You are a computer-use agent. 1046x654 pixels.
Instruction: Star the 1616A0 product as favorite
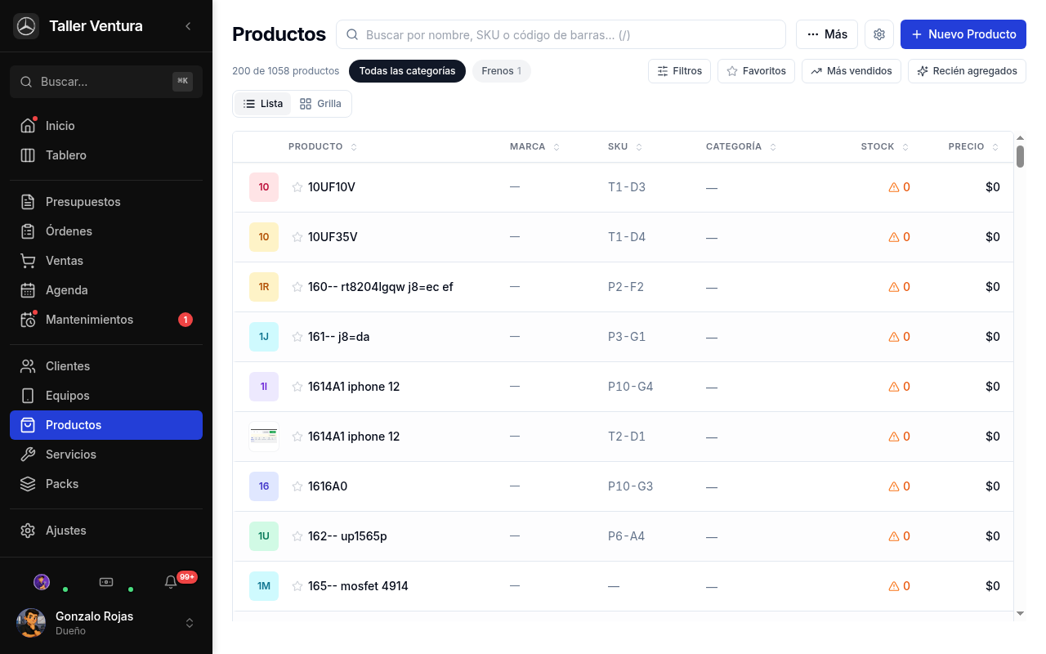[297, 486]
